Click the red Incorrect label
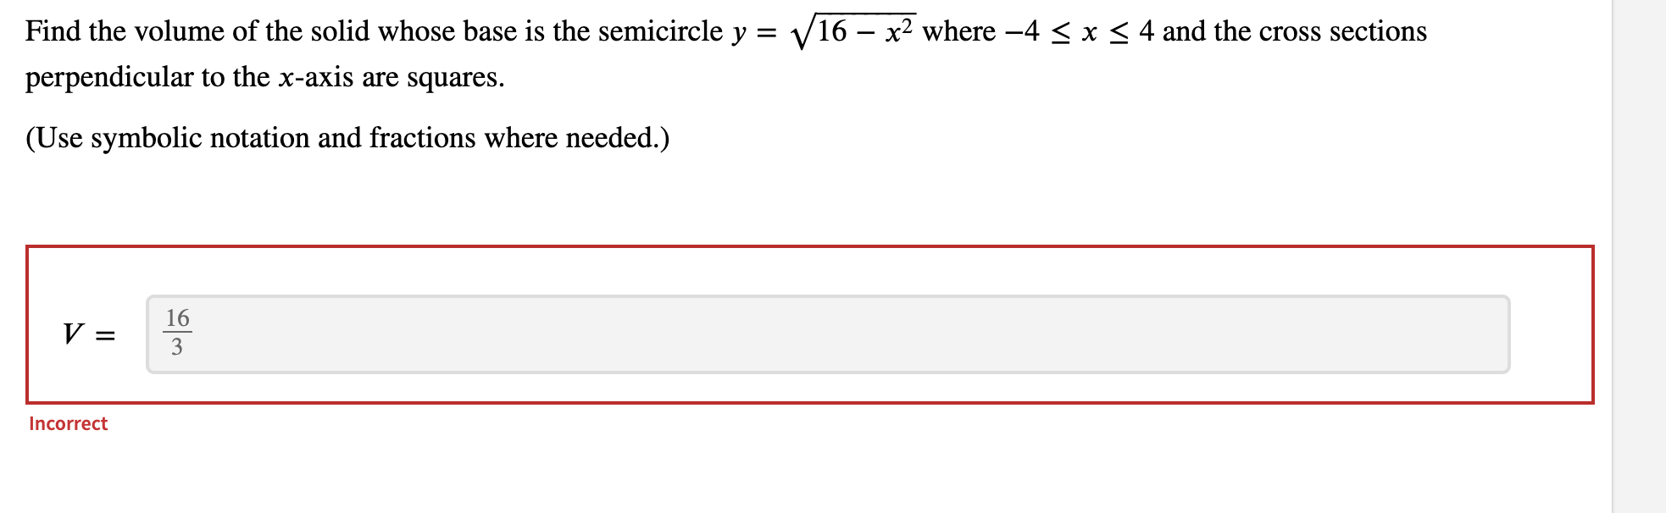The width and height of the screenshot is (1666, 513). click(x=68, y=424)
